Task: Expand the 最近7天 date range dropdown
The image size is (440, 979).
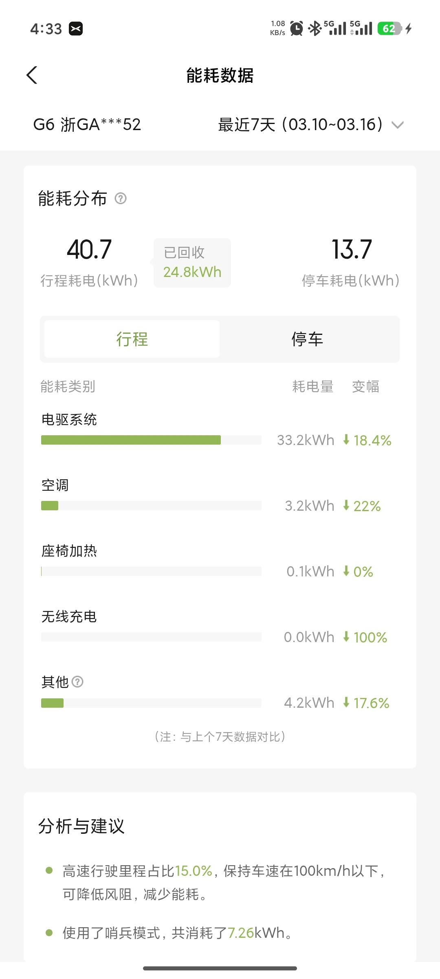Action: (x=301, y=124)
